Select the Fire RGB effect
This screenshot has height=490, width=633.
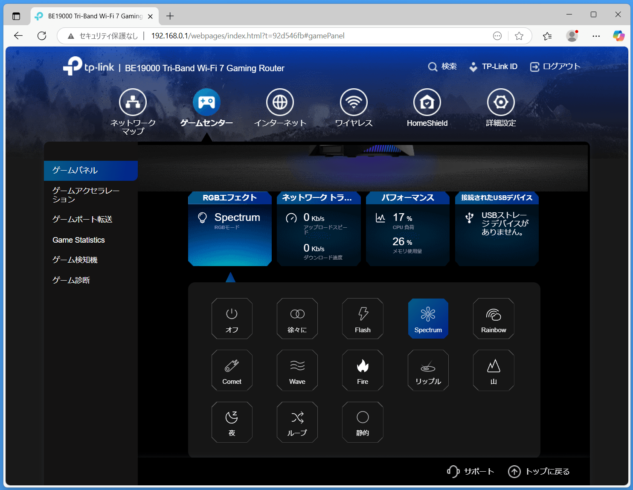pyautogui.click(x=363, y=370)
